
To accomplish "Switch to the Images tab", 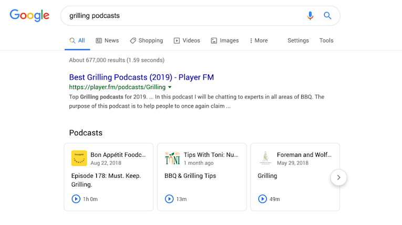I will pyautogui.click(x=225, y=40).
